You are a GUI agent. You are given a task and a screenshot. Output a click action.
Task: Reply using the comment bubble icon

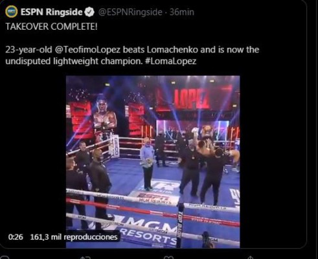(5, 258)
